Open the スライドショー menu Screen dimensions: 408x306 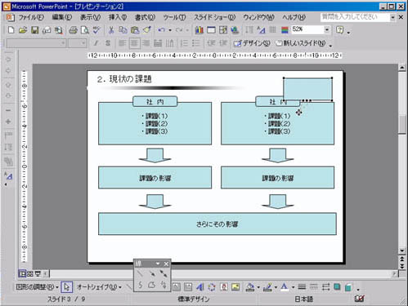click(x=214, y=17)
